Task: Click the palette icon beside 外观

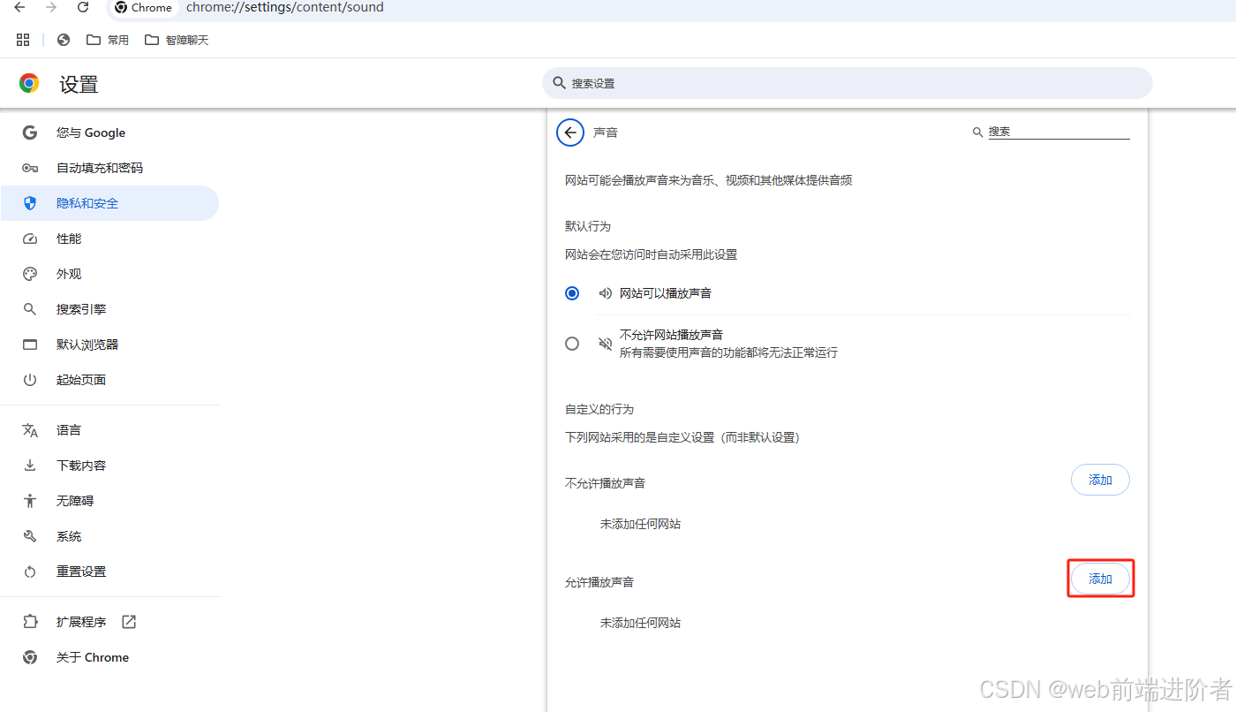Action: (29, 273)
